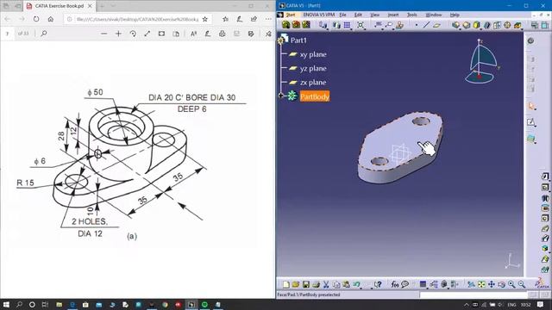The width and height of the screenshot is (552, 310).
Task: Select zx plane in the tree
Action: click(x=313, y=83)
